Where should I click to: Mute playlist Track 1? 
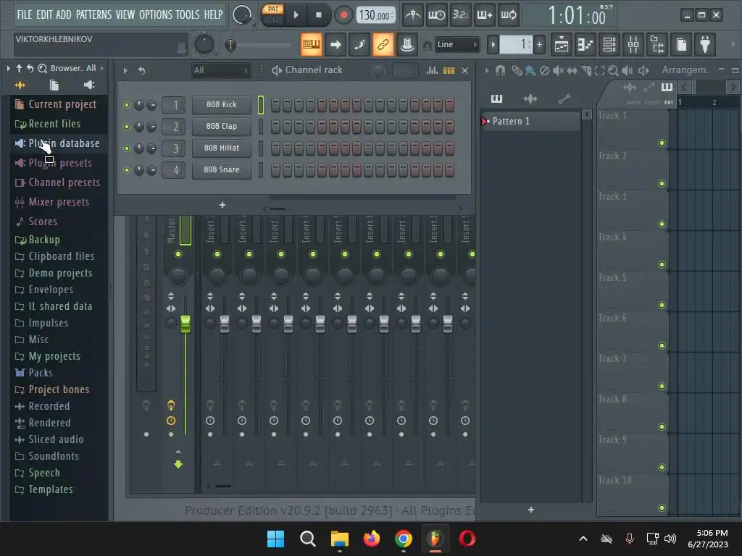tap(662, 143)
